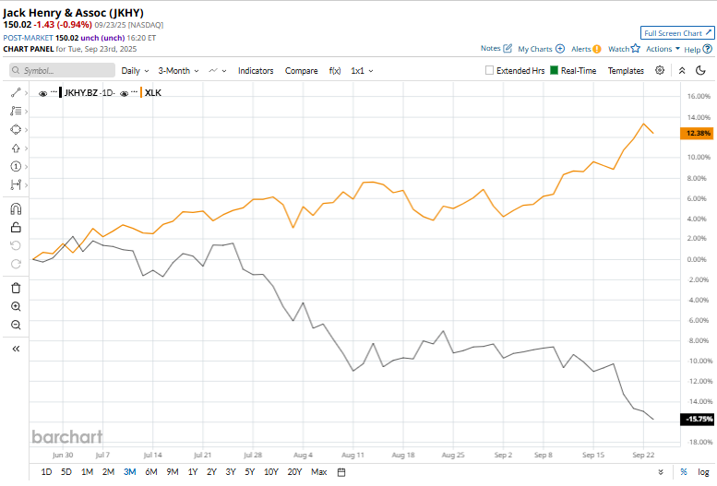Open the Daily frequency dropdown
Viewport: 717px width, 486px height.
tap(135, 71)
